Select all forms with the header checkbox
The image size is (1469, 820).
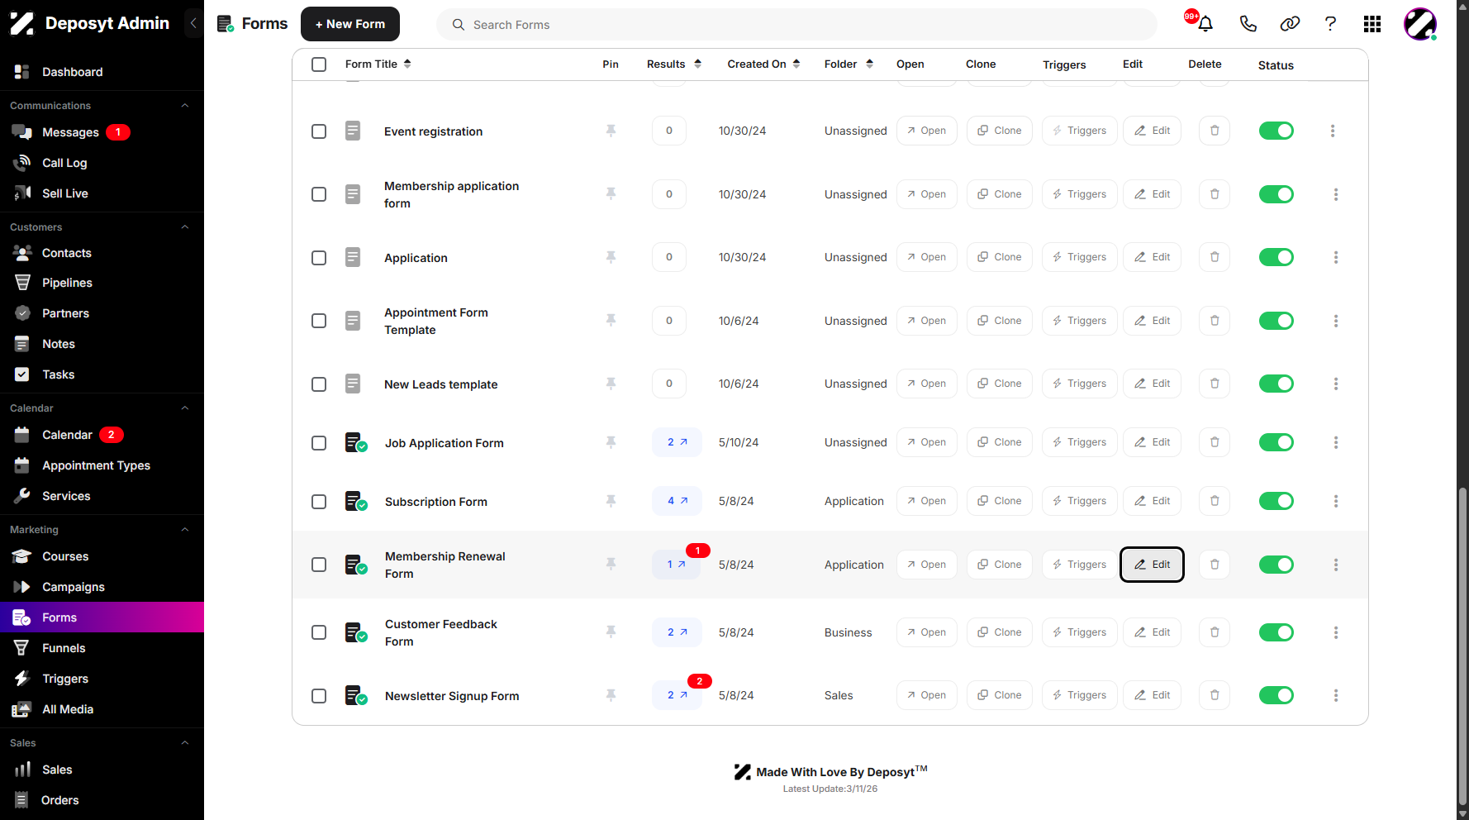point(319,64)
